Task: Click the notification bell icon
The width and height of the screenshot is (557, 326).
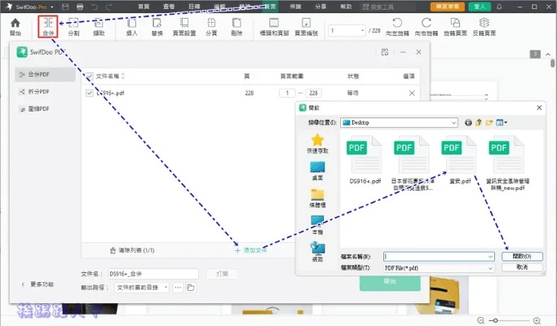Action: click(499, 7)
